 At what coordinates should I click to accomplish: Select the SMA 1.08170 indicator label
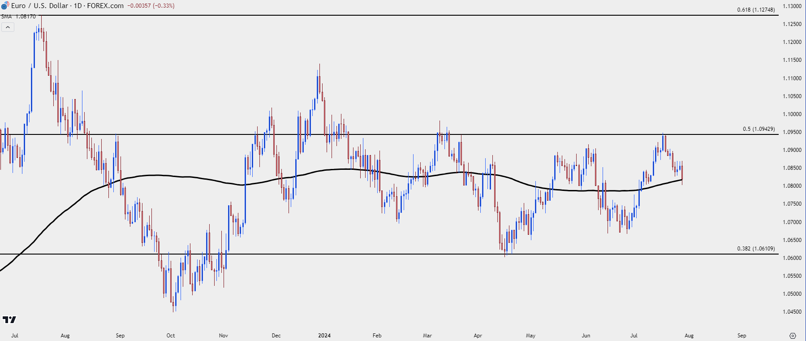[x=18, y=17]
